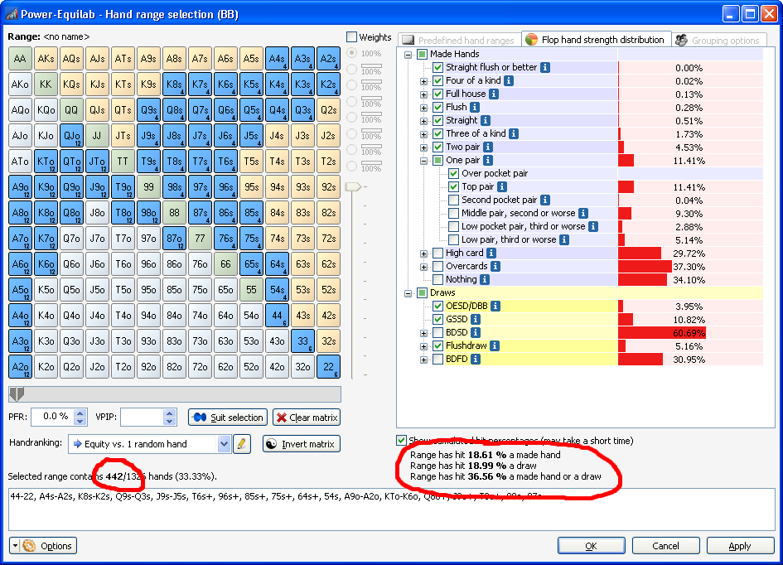Click the hand range text box
The height and width of the screenshot is (565, 783).
coord(391,509)
